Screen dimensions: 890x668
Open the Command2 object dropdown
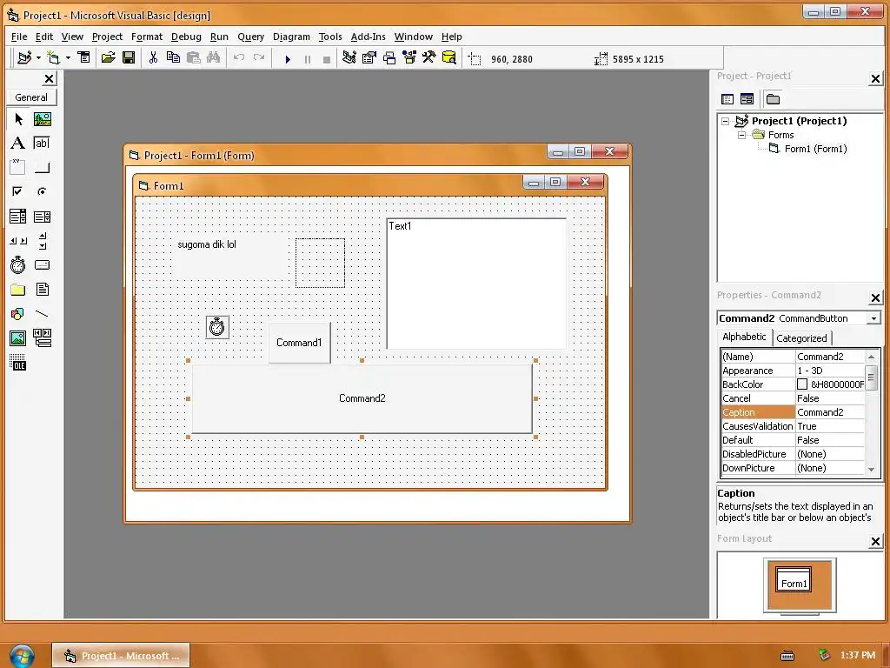coord(874,318)
